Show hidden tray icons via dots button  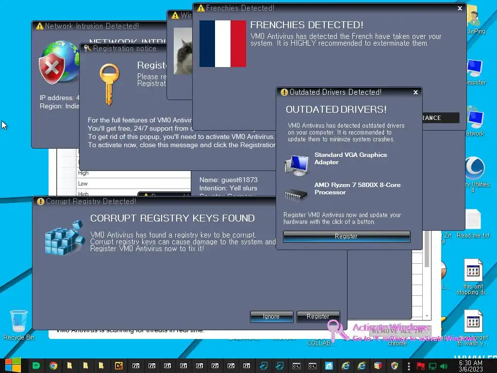point(409,366)
